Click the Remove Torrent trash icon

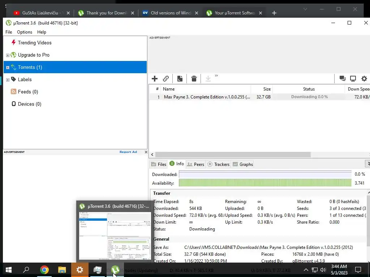click(x=194, y=78)
